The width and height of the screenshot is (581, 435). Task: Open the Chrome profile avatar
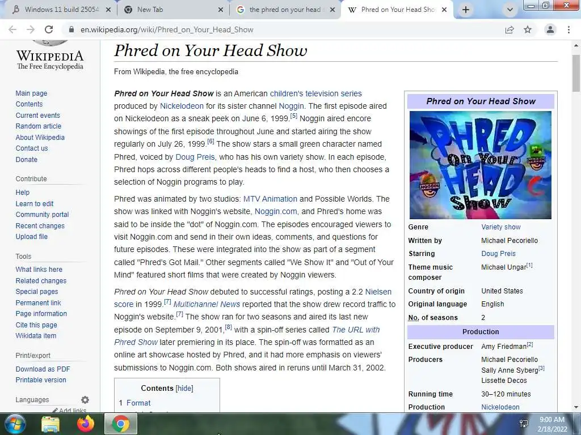pyautogui.click(x=550, y=29)
